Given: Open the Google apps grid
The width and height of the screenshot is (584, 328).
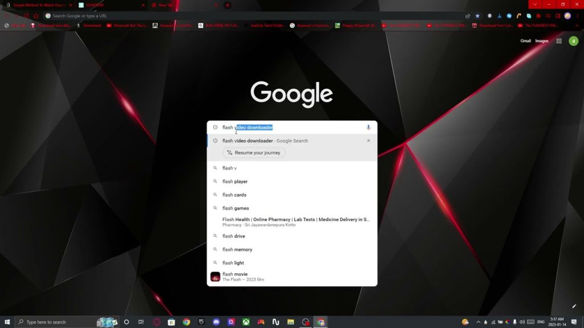Looking at the screenshot, I should 559,41.
